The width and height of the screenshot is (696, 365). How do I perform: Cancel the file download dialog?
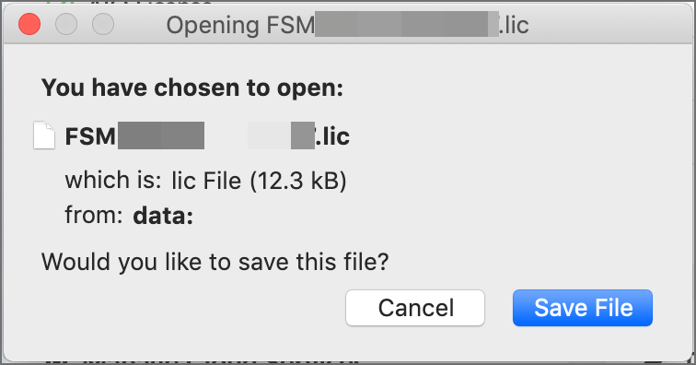415,308
